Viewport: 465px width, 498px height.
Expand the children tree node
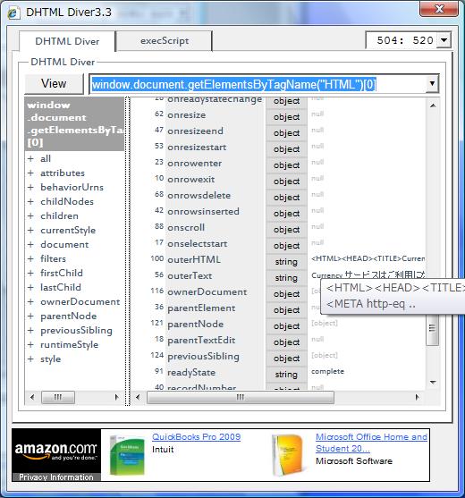(x=30, y=215)
